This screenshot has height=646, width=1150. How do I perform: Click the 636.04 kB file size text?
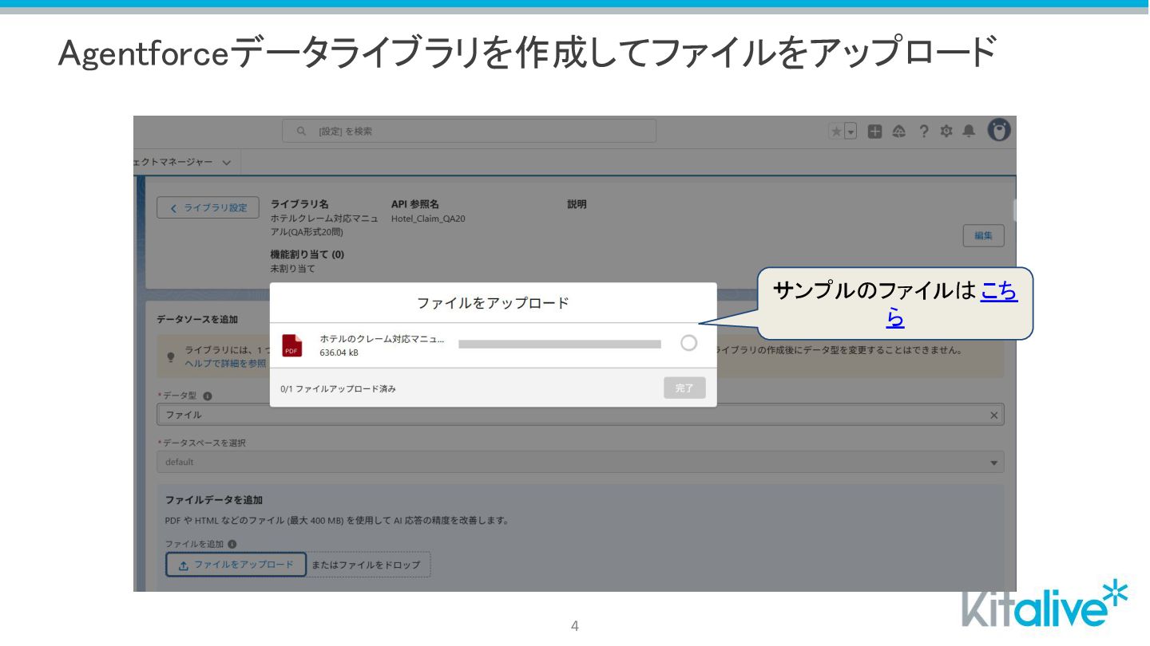click(339, 353)
